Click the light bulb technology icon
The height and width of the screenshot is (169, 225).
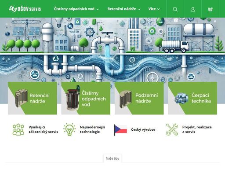tap(69, 129)
